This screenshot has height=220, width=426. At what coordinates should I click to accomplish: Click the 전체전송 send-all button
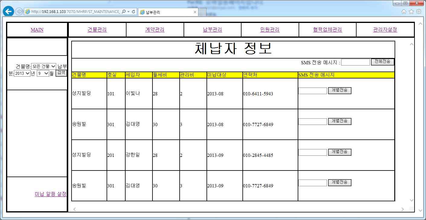tap(382, 62)
